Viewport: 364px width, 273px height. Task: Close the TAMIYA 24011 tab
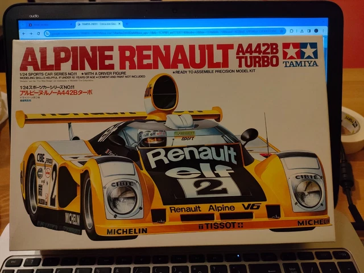(x=119, y=24)
